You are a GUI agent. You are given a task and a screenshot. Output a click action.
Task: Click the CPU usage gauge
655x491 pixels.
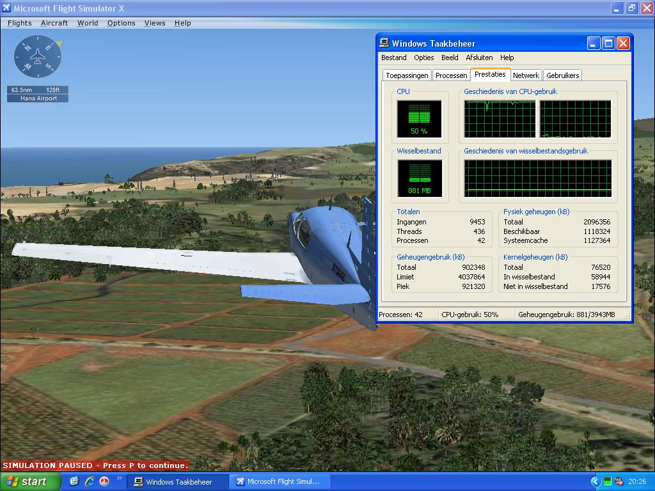click(x=419, y=118)
